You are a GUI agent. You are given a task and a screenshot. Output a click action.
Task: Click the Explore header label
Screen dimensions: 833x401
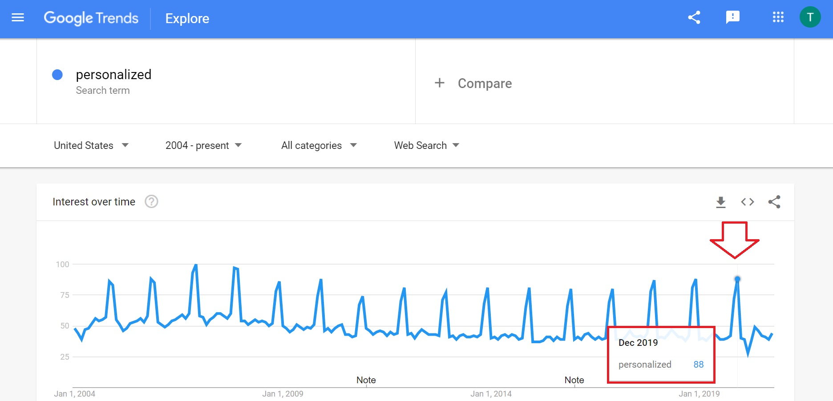click(187, 19)
